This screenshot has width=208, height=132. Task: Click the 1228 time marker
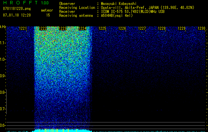tap(162, 28)
